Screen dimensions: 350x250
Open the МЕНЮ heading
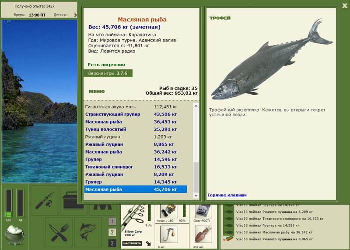click(97, 92)
